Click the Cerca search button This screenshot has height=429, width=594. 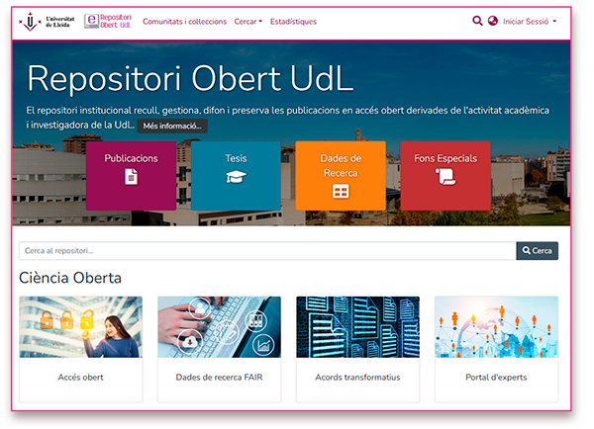click(537, 251)
